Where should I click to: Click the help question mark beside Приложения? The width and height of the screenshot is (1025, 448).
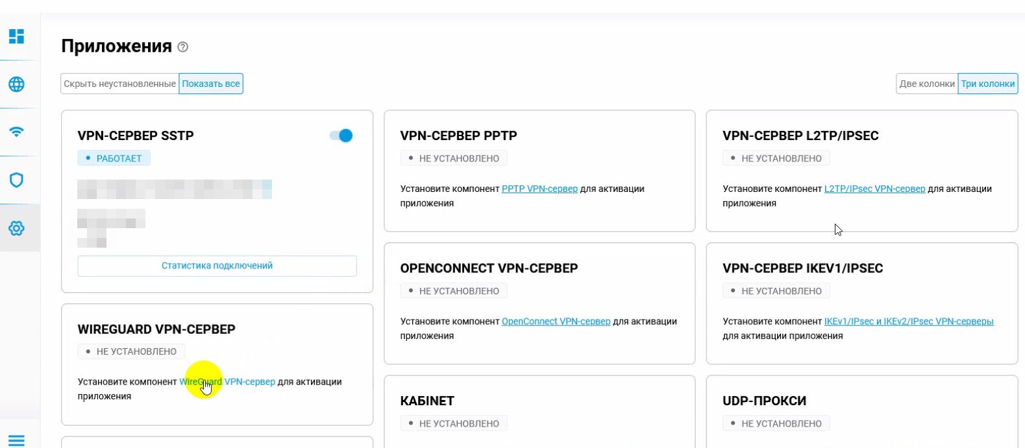pyautogui.click(x=183, y=47)
